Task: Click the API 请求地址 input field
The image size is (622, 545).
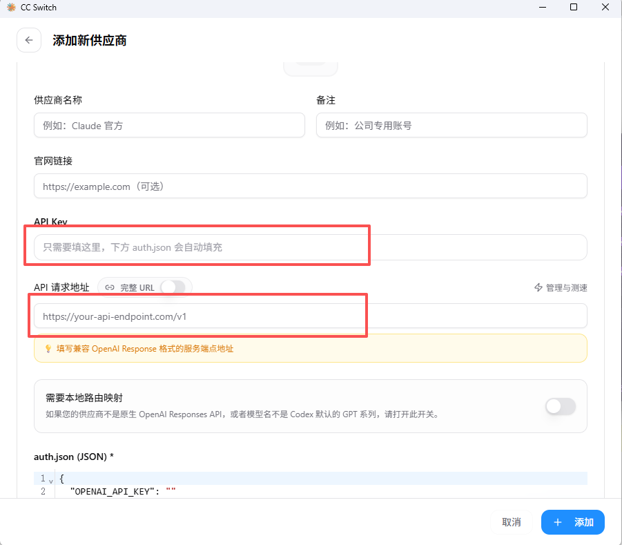Action: pos(310,316)
